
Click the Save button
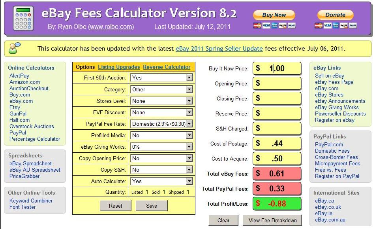tap(151, 206)
